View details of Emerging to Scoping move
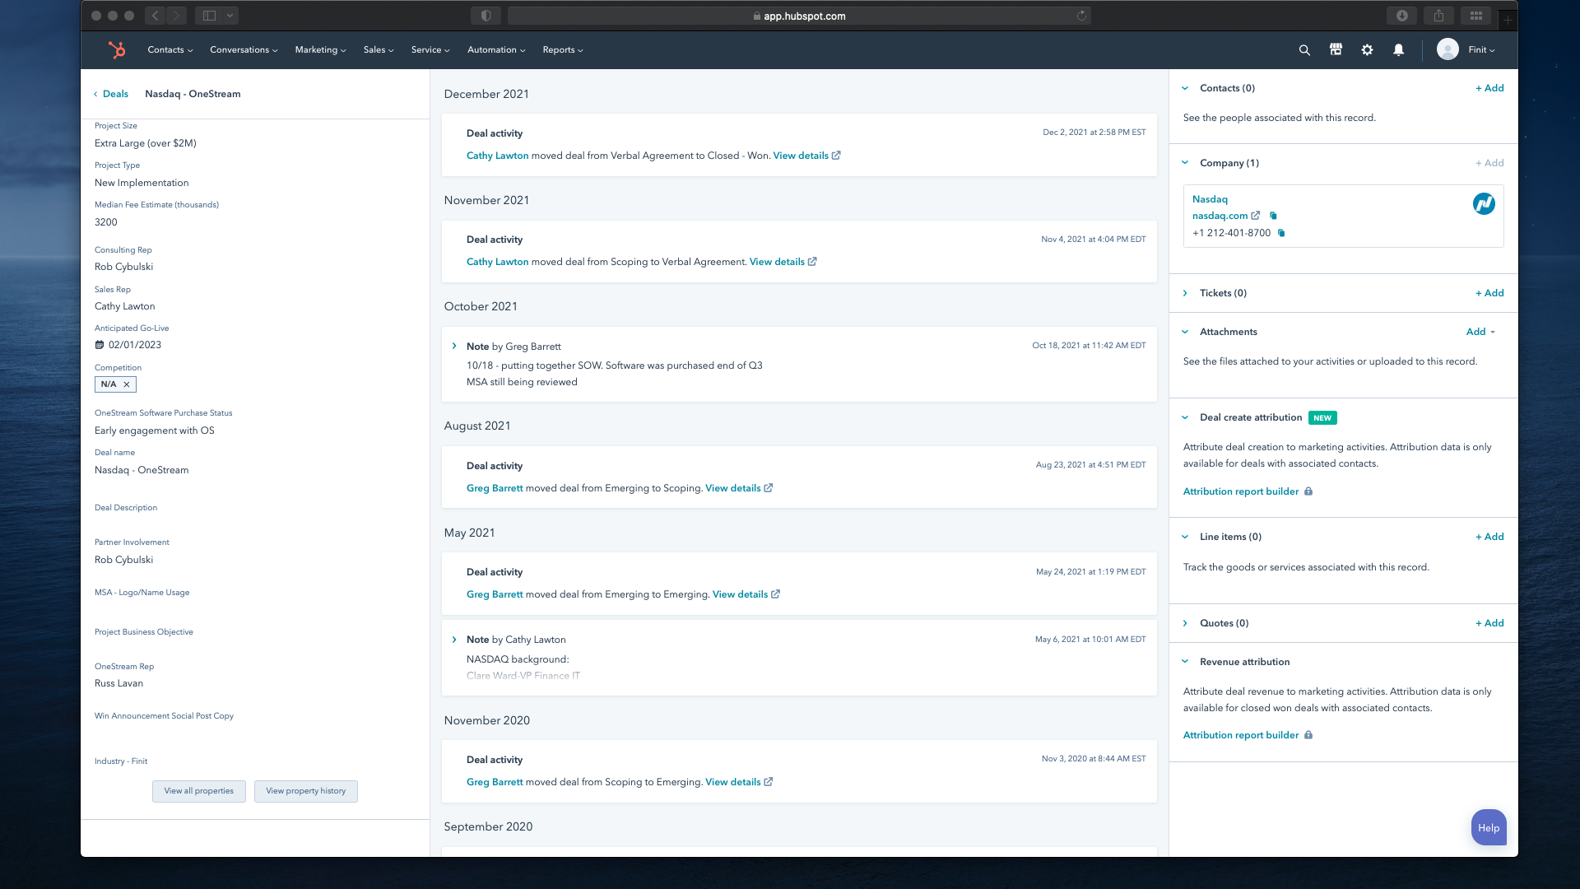The width and height of the screenshot is (1580, 889). coord(739,488)
